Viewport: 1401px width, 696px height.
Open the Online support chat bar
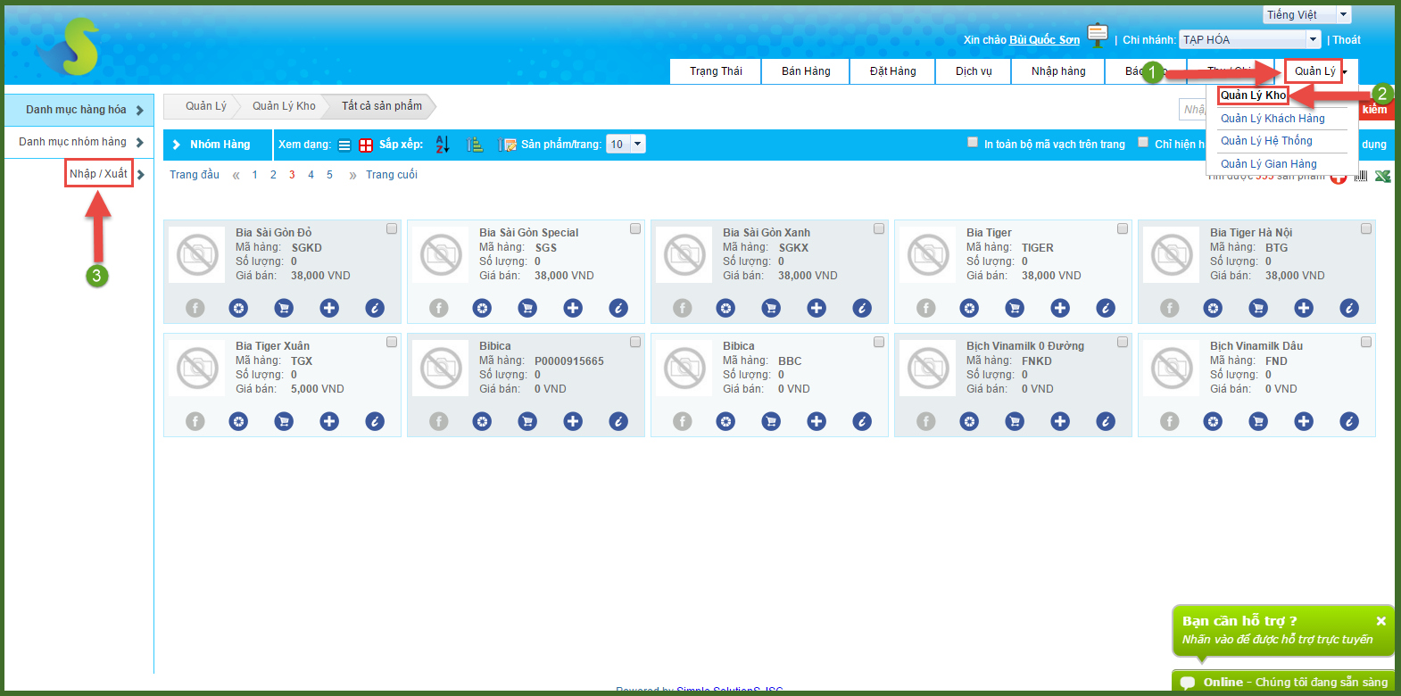pyautogui.click(x=1283, y=683)
